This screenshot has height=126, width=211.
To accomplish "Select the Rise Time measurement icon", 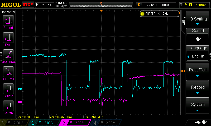I will 8,55.
